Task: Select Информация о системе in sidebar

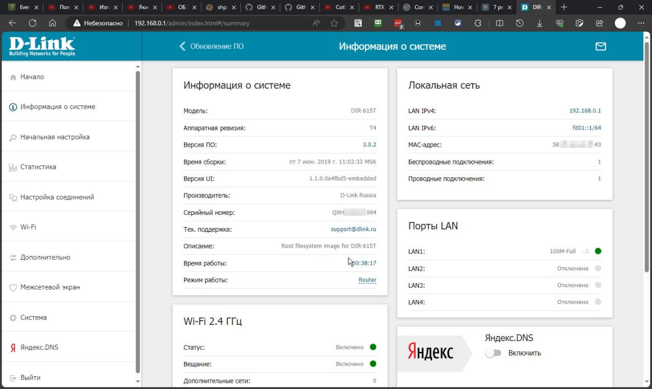Action: [68, 107]
